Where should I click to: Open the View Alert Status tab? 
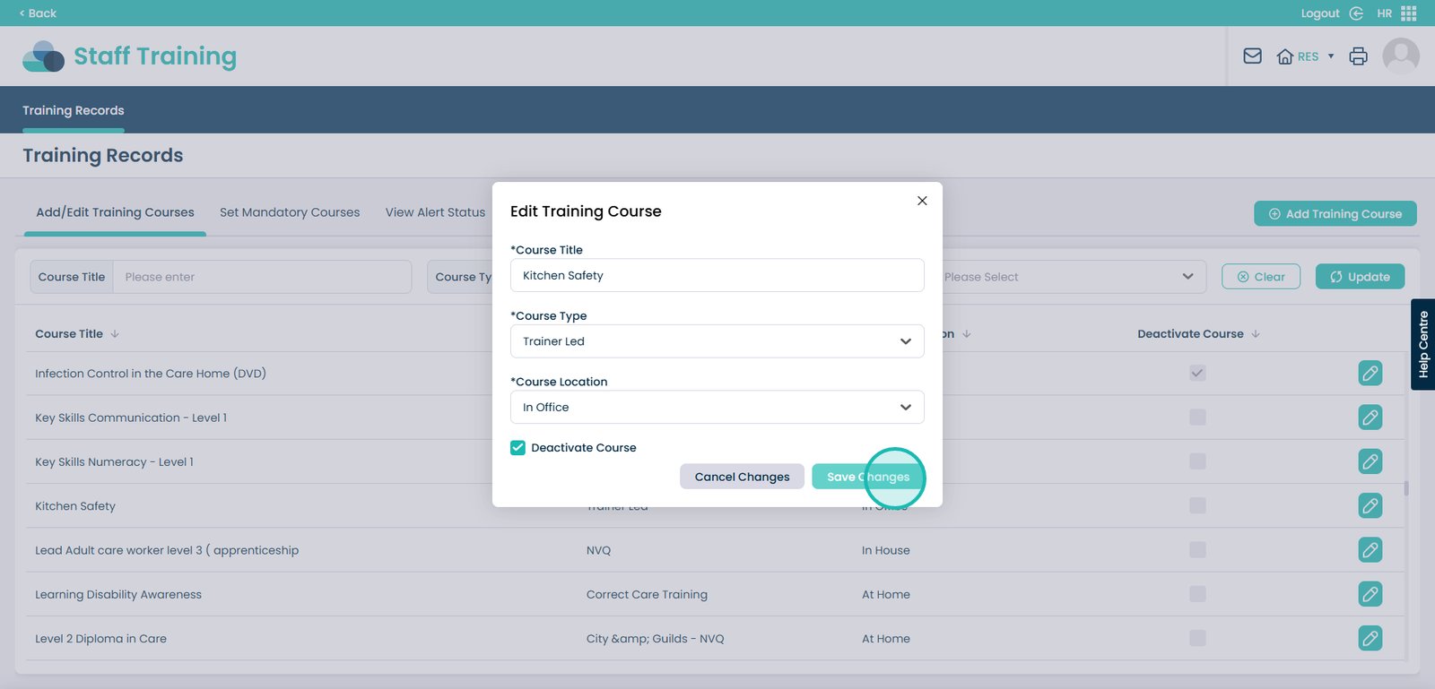435,212
